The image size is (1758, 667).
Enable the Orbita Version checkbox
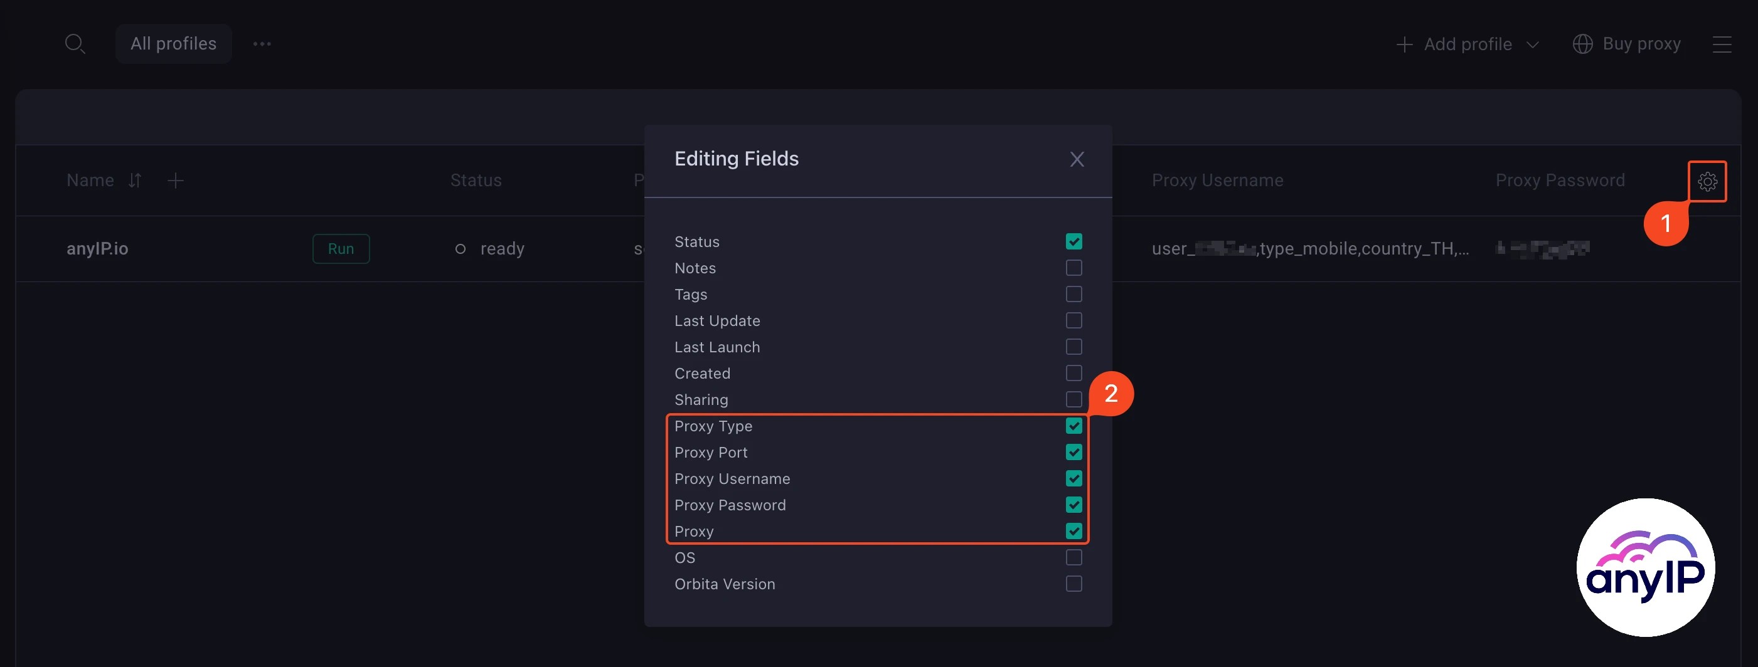(x=1073, y=584)
